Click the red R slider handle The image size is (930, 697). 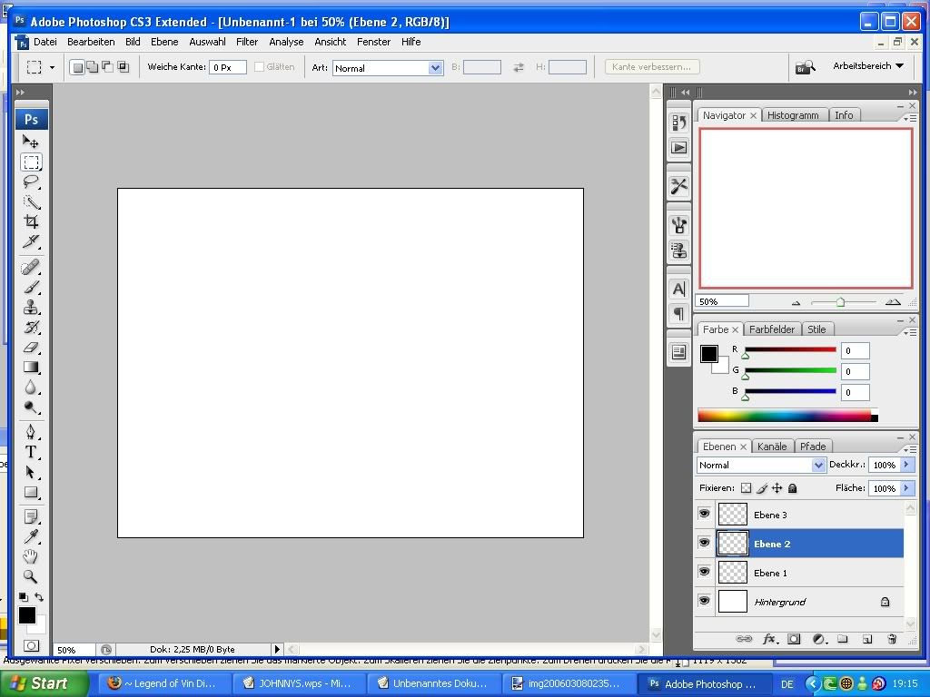pos(746,355)
